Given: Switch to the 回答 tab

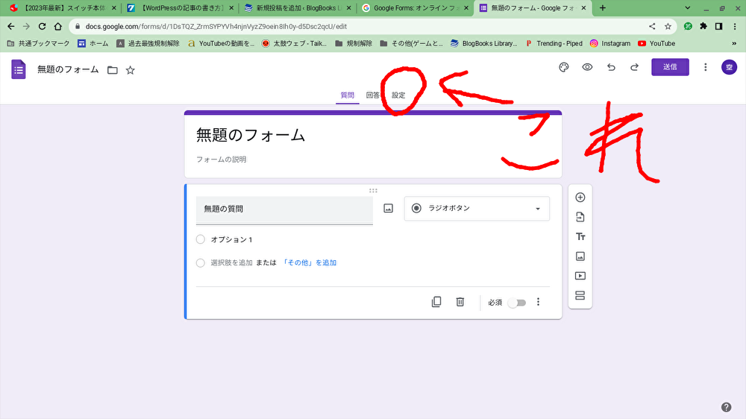Looking at the screenshot, I should [372, 95].
